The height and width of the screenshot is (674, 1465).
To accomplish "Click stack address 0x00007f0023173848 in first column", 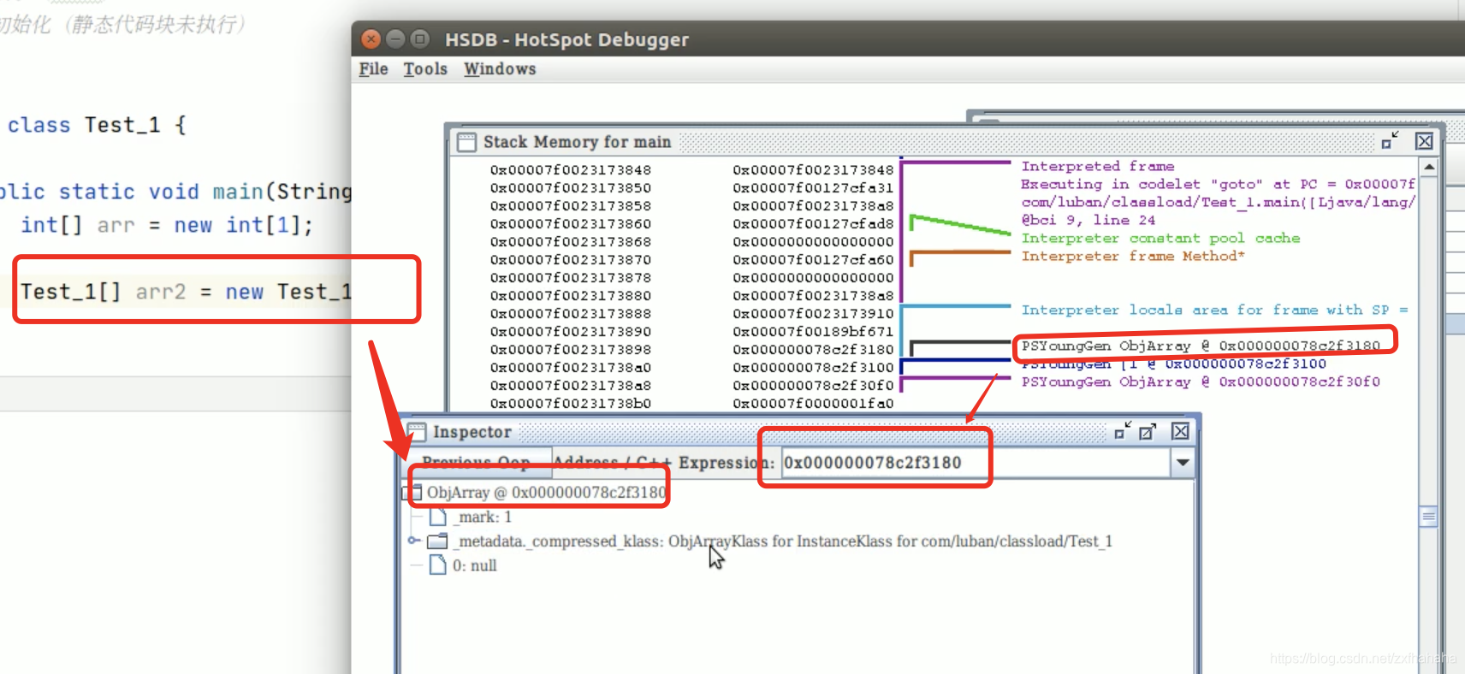I will click(x=571, y=170).
